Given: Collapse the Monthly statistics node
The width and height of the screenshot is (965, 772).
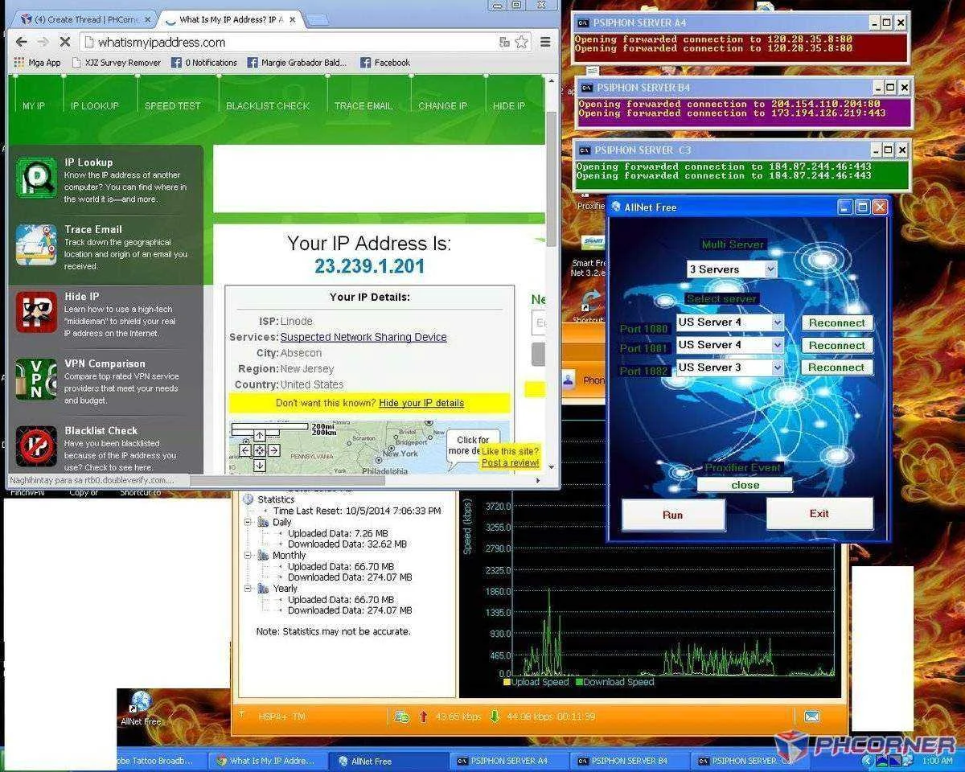Looking at the screenshot, I should point(248,555).
